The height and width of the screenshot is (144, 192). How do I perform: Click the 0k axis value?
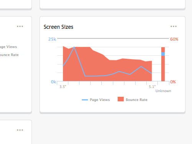pyautogui.click(x=53, y=82)
